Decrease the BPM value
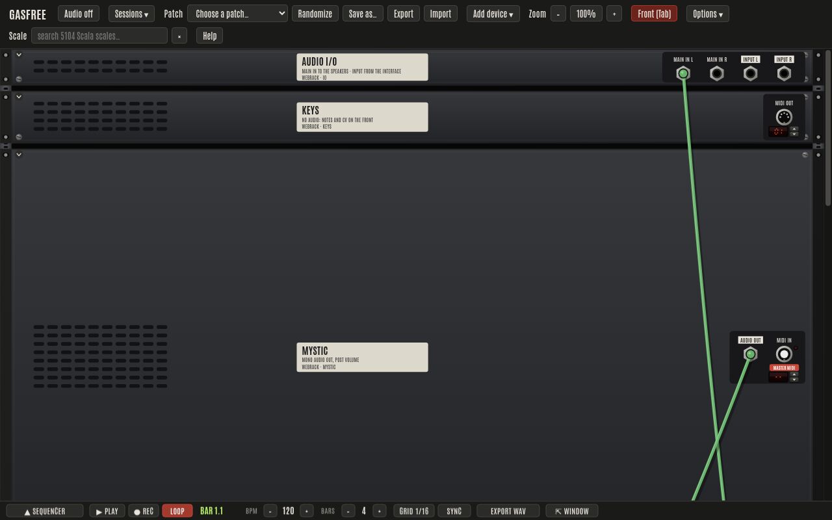This screenshot has width=832, height=520. (270, 511)
